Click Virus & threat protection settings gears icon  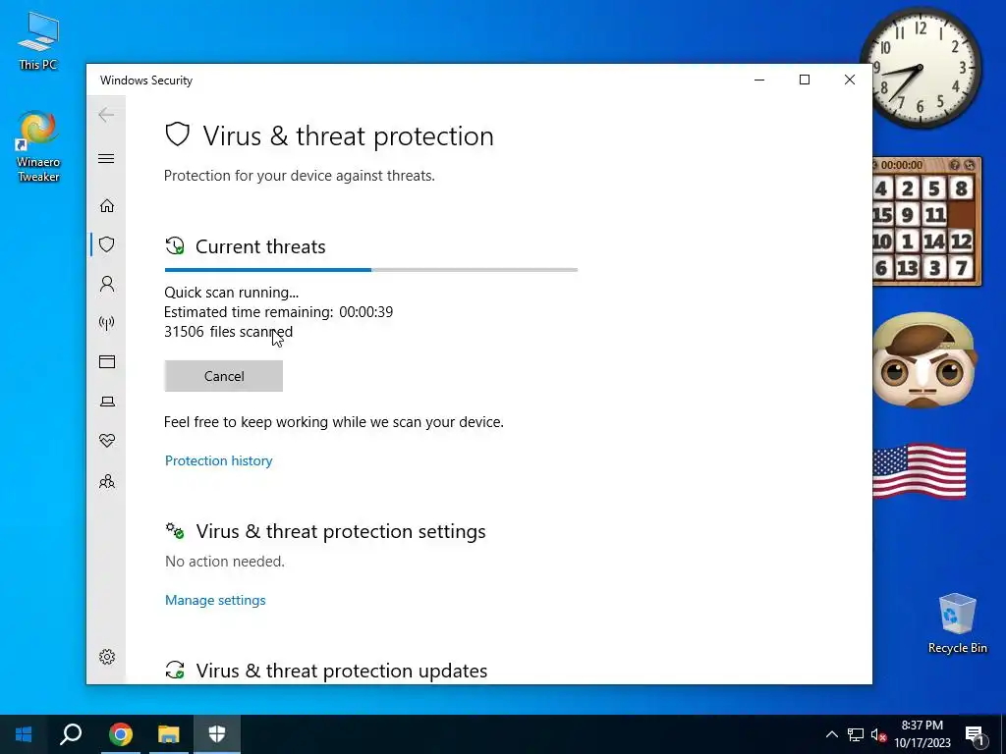(x=175, y=531)
